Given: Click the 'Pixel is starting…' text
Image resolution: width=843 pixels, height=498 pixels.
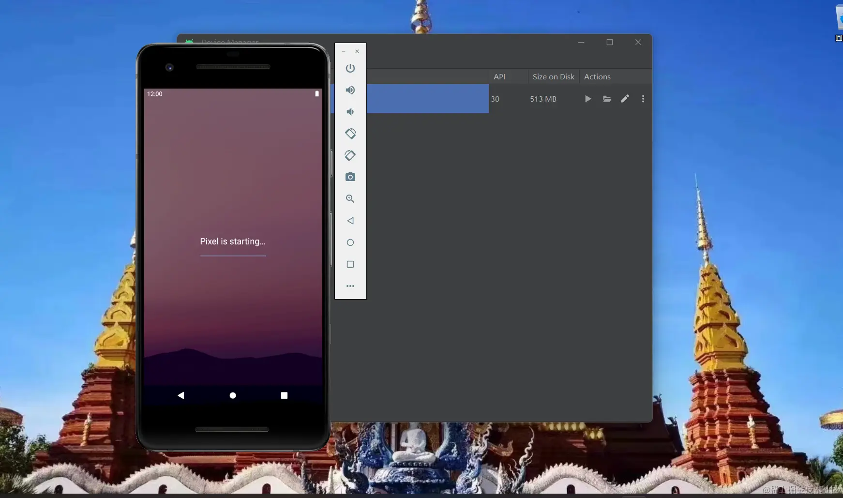Looking at the screenshot, I should [233, 241].
